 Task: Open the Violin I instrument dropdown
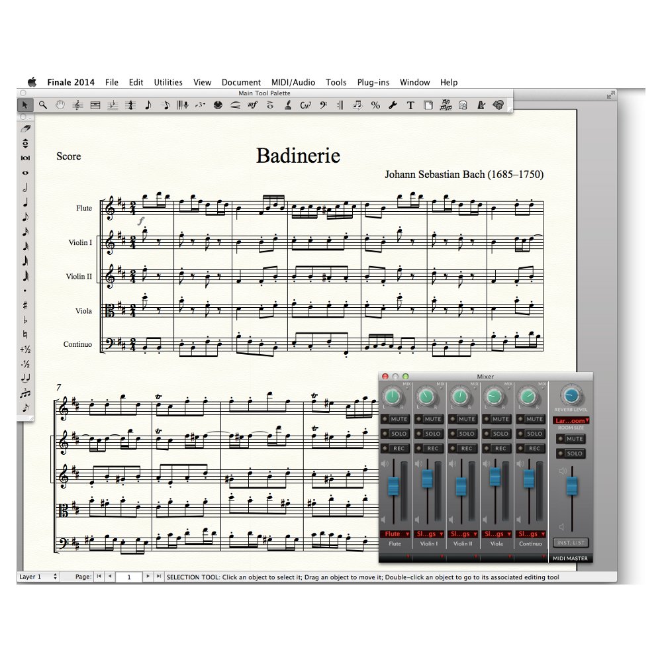coord(429,534)
